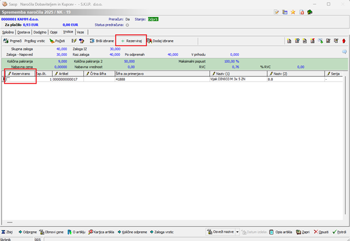Image resolution: width=350 pixels, height=241 pixels.
Task: Click Količine odpreme button
Action: (x=132, y=232)
